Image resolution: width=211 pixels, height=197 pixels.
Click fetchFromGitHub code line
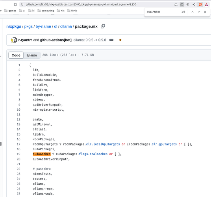point(47,80)
